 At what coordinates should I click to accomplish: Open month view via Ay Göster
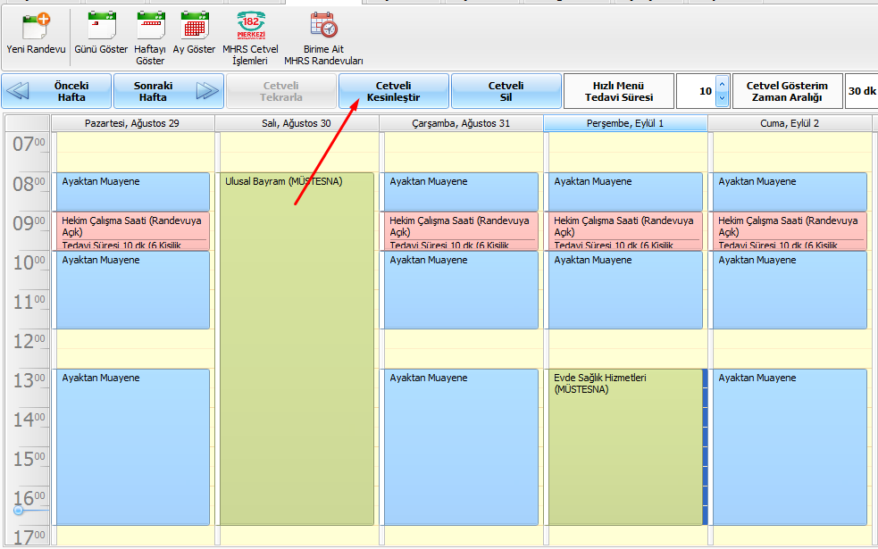(x=194, y=26)
